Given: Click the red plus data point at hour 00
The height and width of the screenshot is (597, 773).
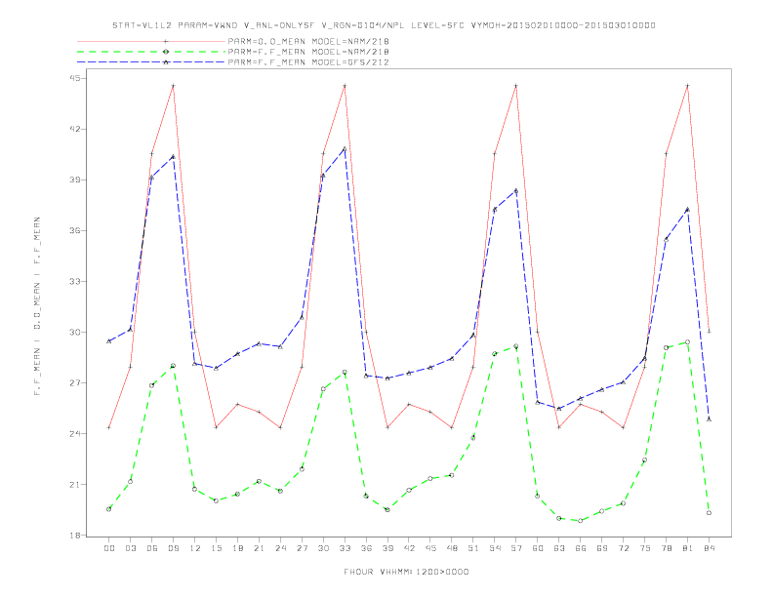Looking at the screenshot, I should [x=109, y=427].
